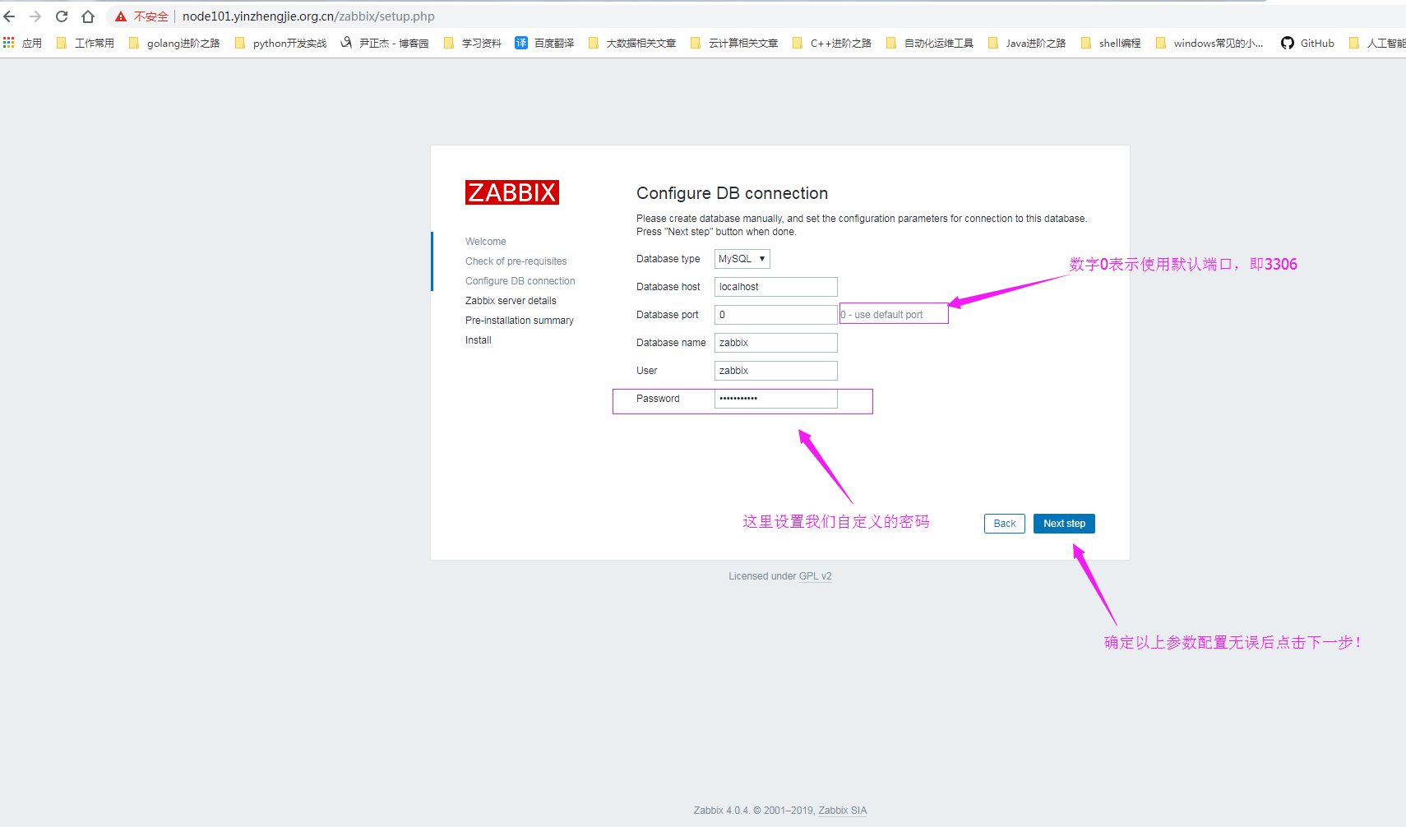This screenshot has width=1406, height=827.
Task: Click the ZABBIX logo
Action: pyautogui.click(x=512, y=192)
